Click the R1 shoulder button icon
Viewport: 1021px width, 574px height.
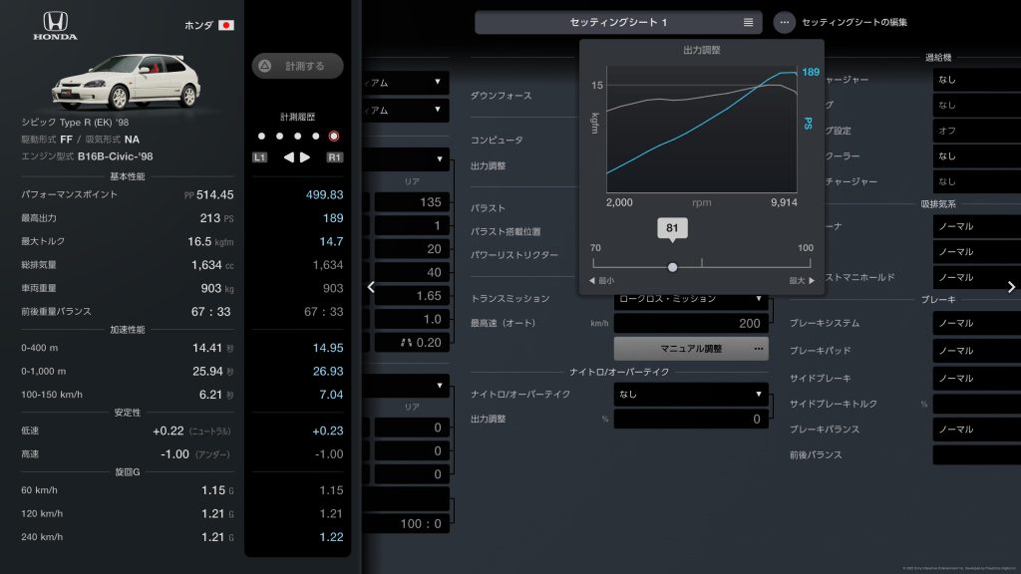click(335, 157)
